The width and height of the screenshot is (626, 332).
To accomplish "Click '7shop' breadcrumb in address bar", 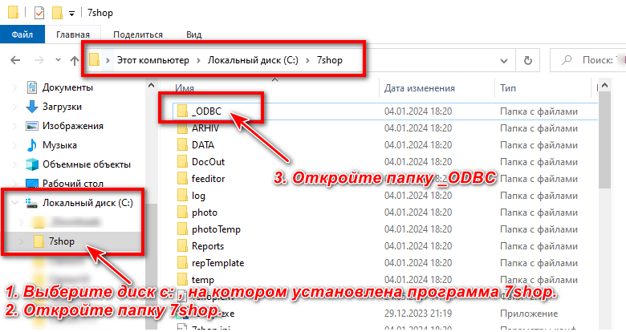I will pyautogui.click(x=329, y=60).
